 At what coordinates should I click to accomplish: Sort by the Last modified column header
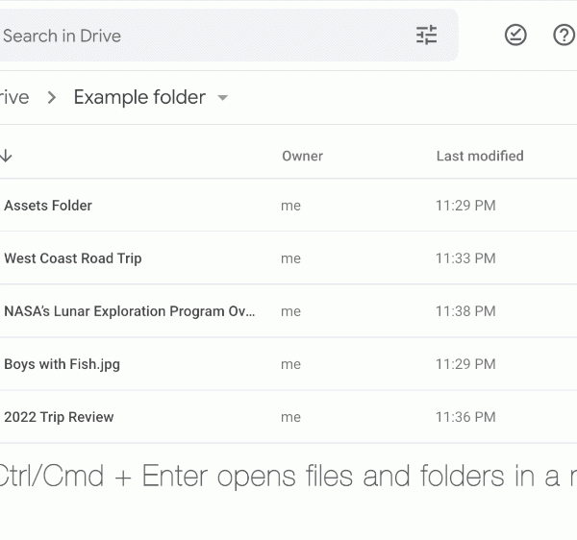coord(480,156)
